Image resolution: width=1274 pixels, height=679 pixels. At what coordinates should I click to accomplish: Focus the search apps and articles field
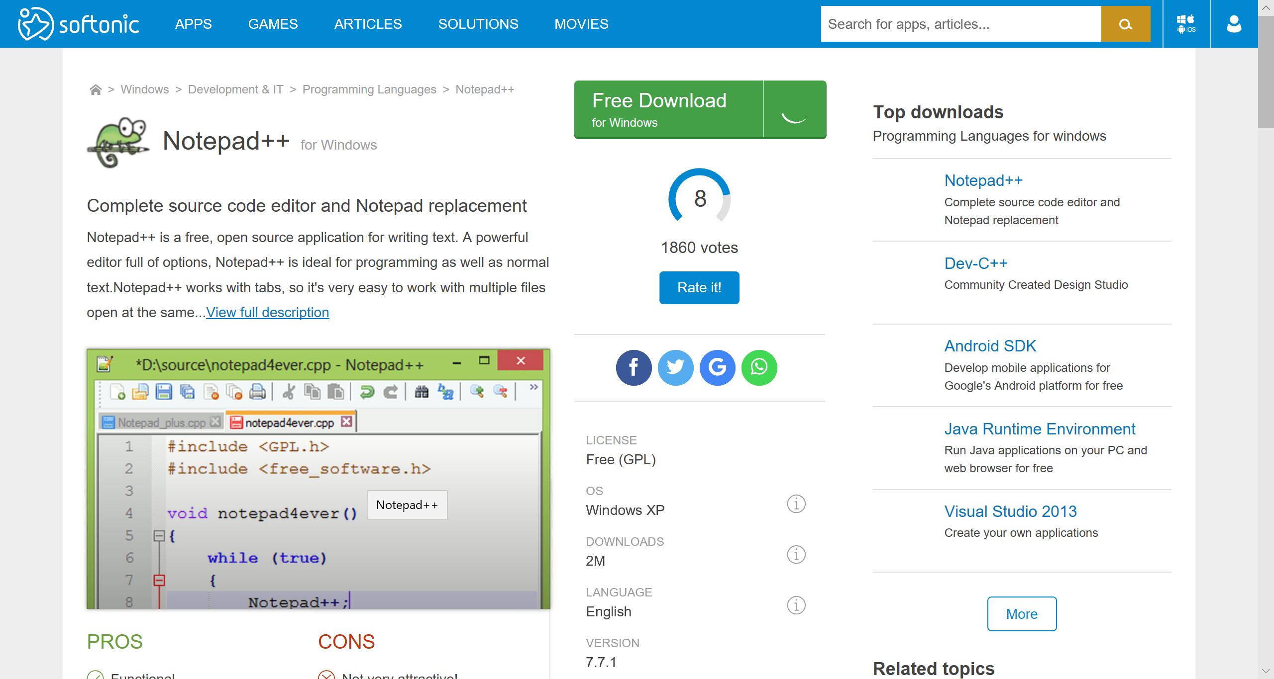pyautogui.click(x=960, y=24)
